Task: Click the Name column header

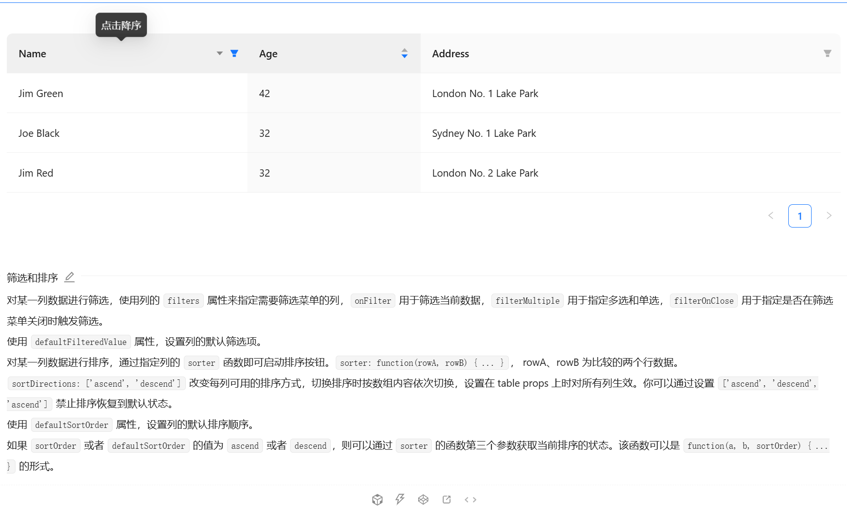Action: [127, 53]
